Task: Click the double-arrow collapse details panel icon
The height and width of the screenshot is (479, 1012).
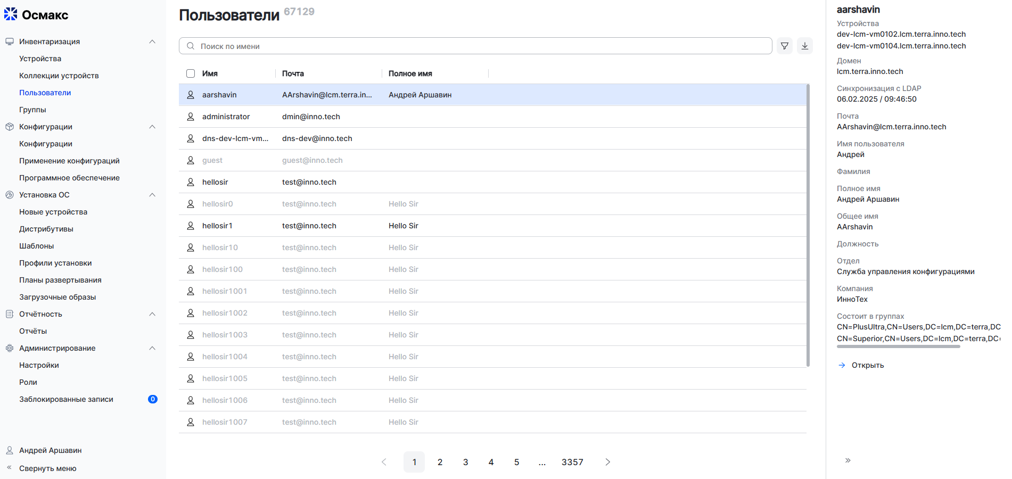Action: coord(848,460)
